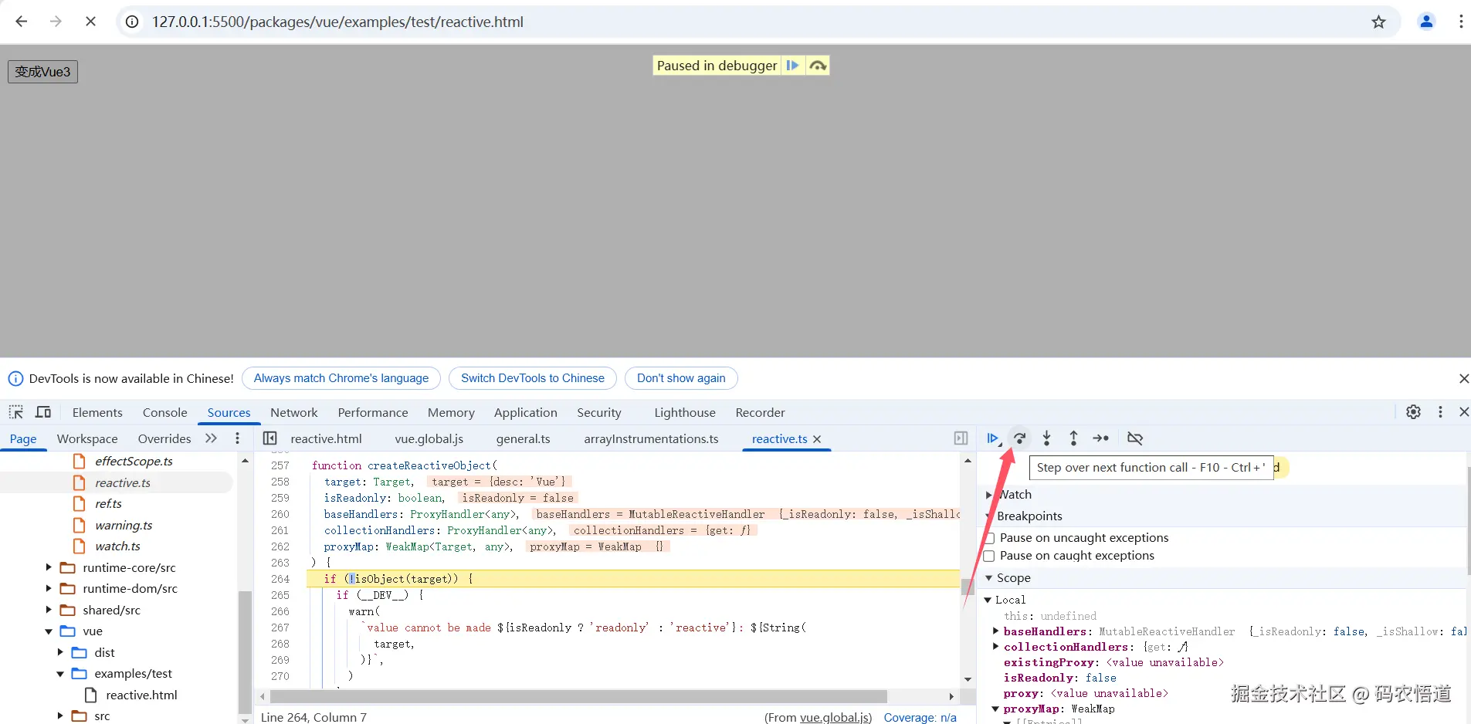Expand the runtime-core/src folder

(49, 567)
